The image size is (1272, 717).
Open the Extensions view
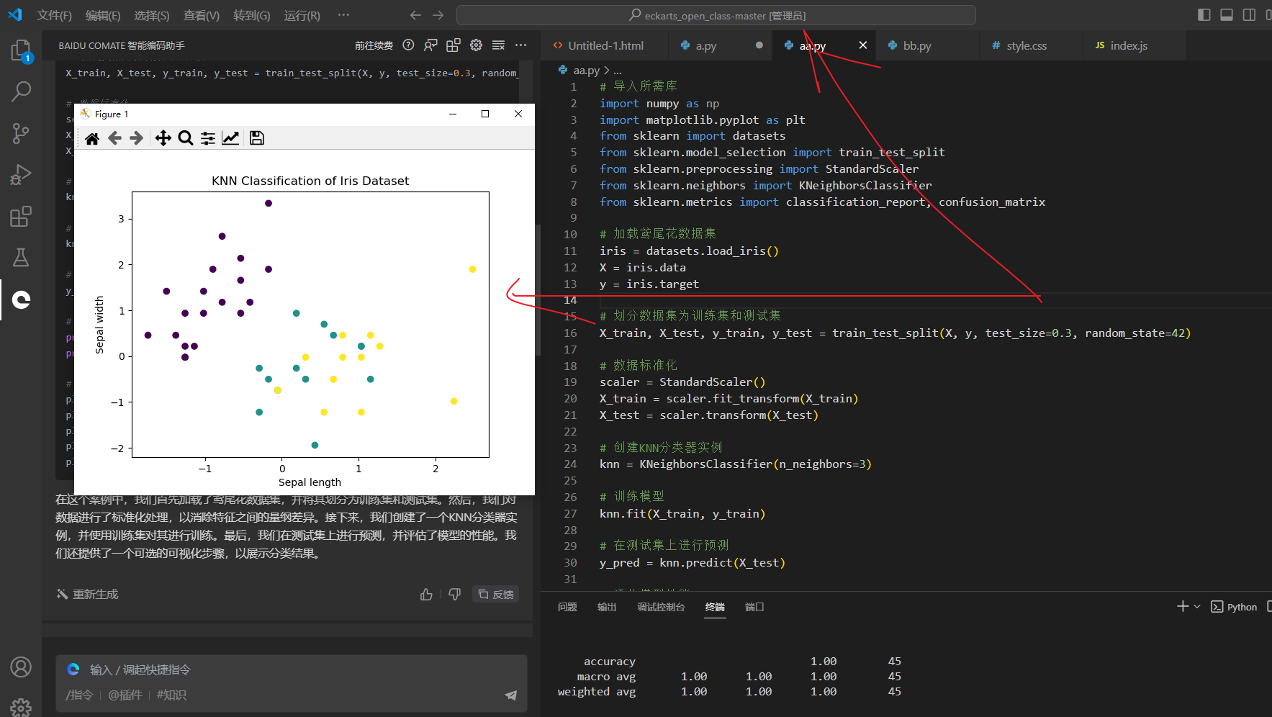pyautogui.click(x=21, y=216)
